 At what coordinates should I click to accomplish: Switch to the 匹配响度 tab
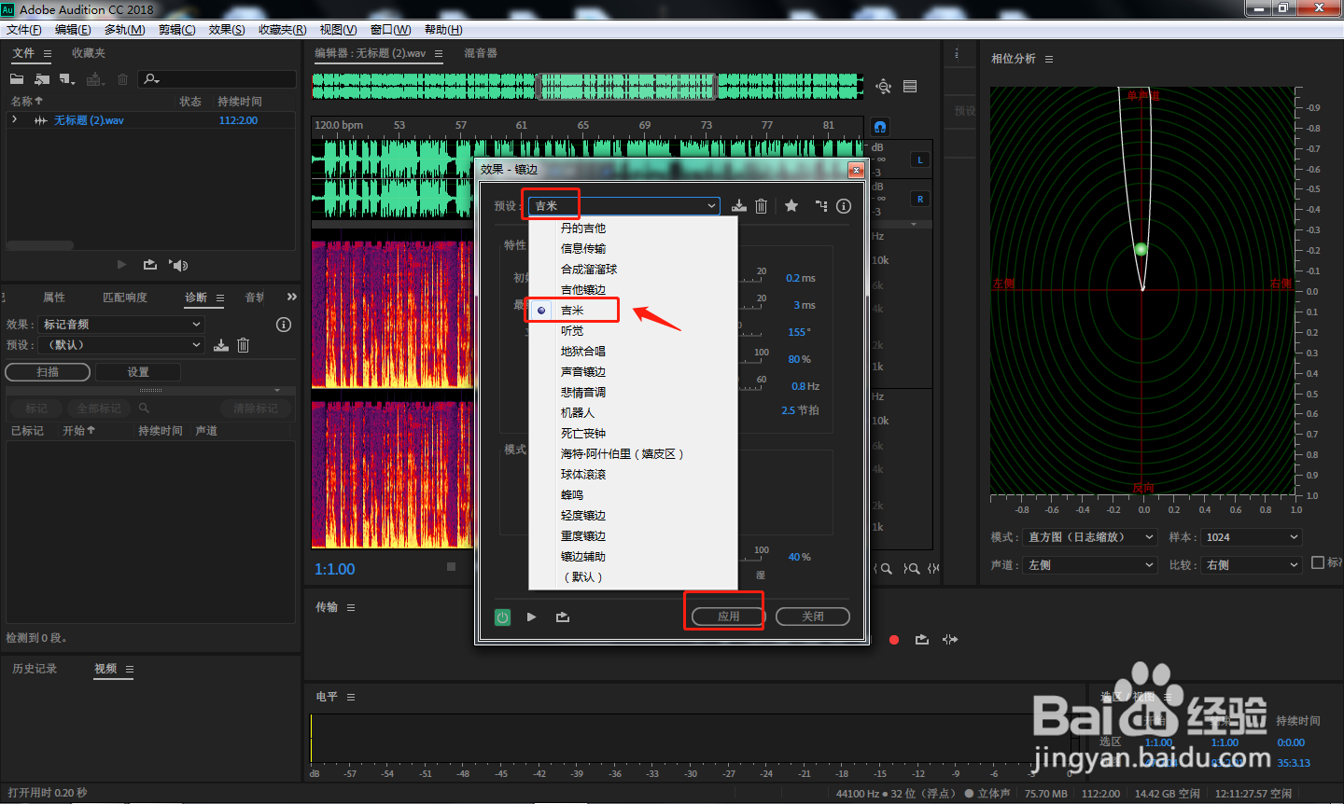click(125, 298)
